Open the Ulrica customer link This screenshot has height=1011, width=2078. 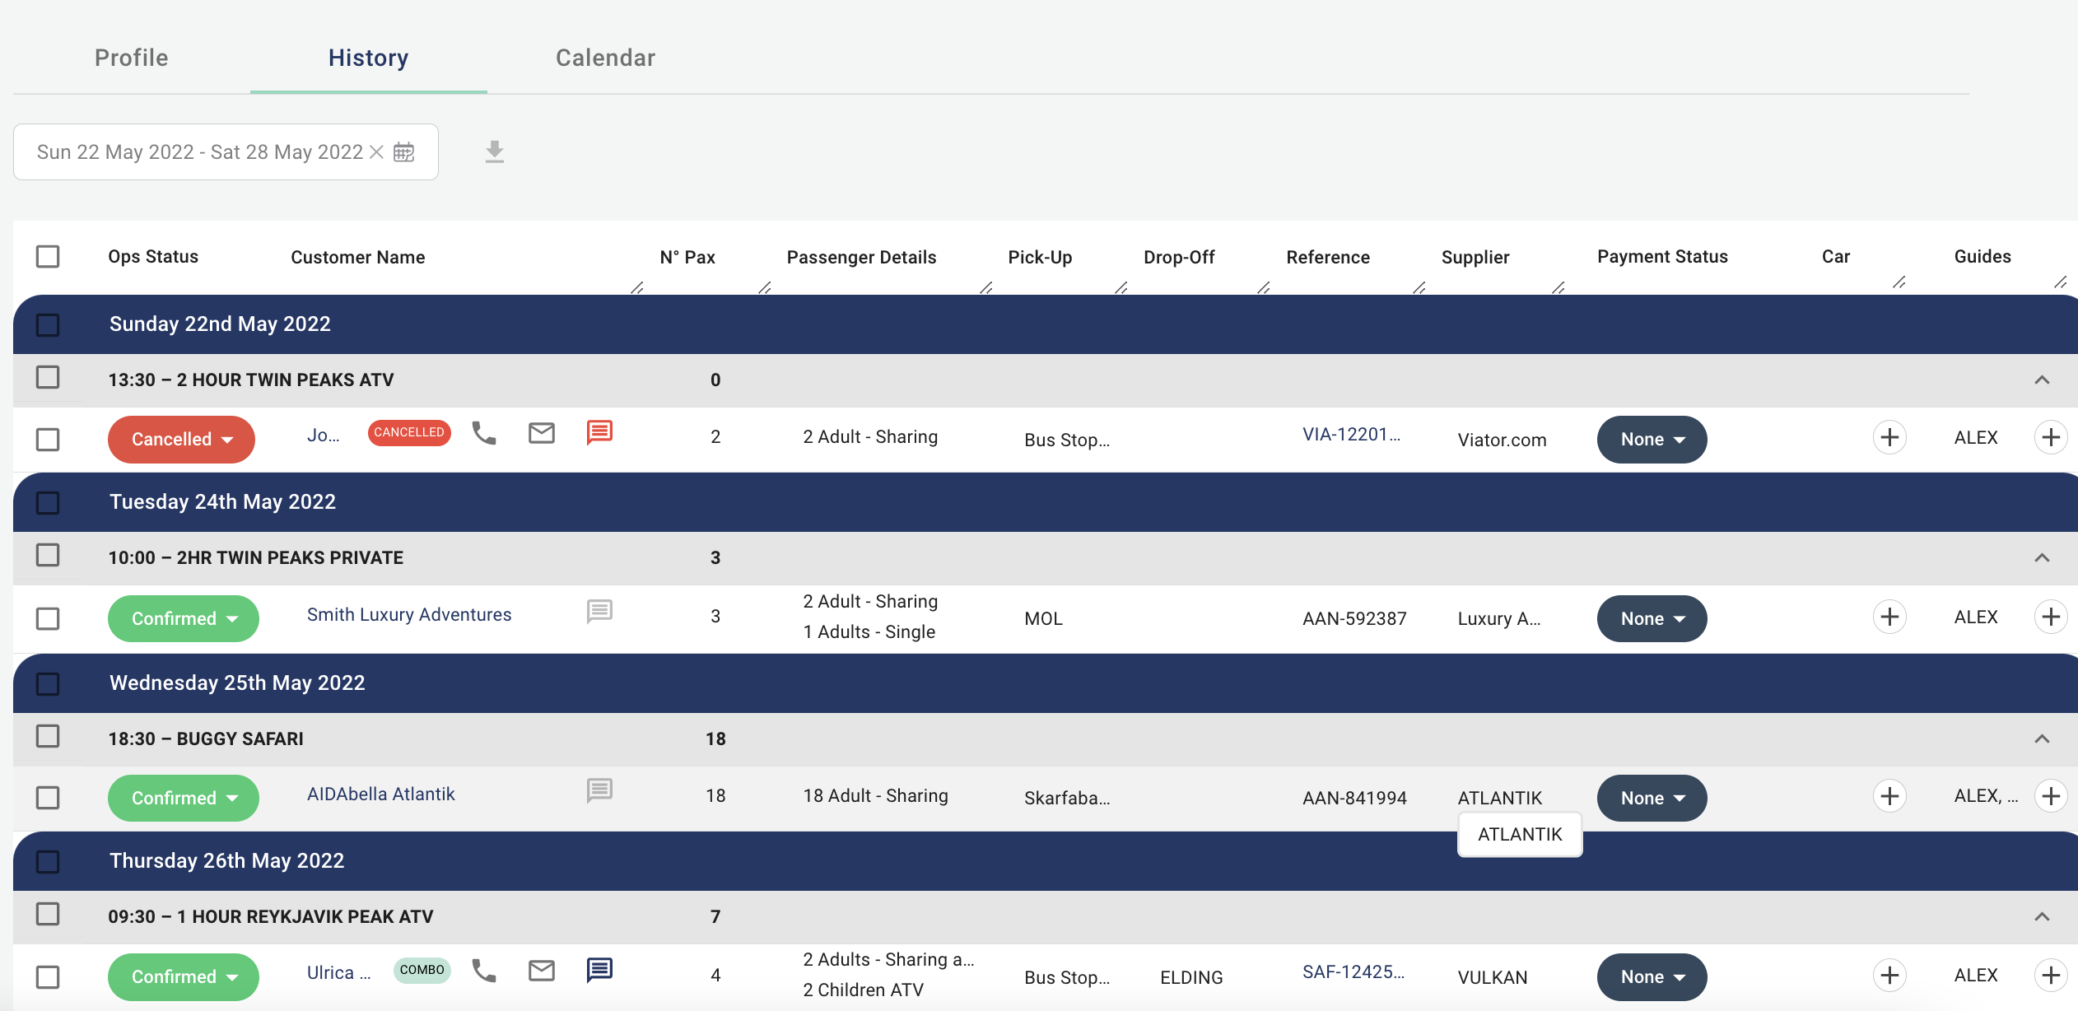(x=339, y=973)
